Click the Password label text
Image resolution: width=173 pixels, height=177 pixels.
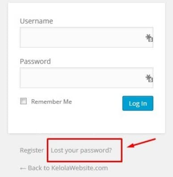(x=35, y=61)
